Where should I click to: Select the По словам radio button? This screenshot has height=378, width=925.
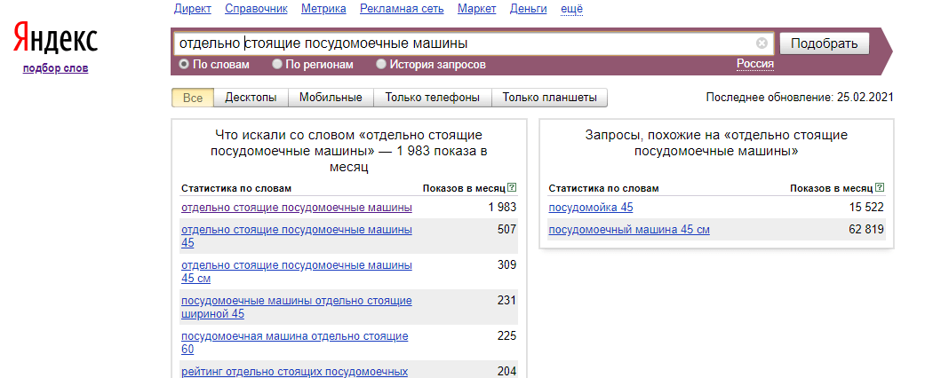pos(183,64)
